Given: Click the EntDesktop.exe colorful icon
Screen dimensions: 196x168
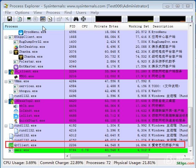Looking at the screenshot, I should pos(16,47).
